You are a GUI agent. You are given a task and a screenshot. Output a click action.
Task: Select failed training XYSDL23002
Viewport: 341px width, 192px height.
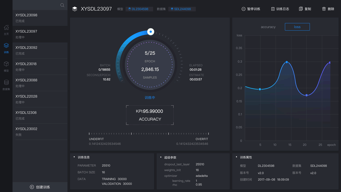(x=40, y=131)
